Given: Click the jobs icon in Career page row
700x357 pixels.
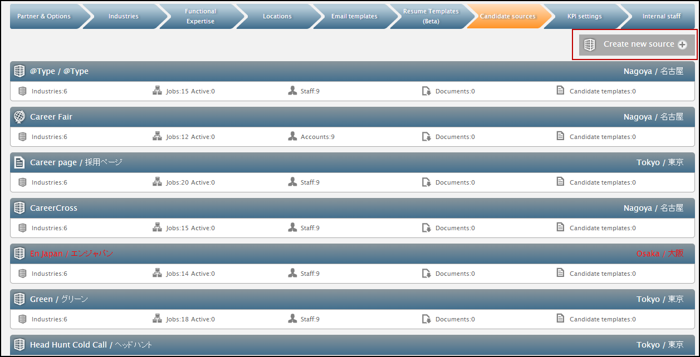Looking at the screenshot, I should [x=157, y=182].
